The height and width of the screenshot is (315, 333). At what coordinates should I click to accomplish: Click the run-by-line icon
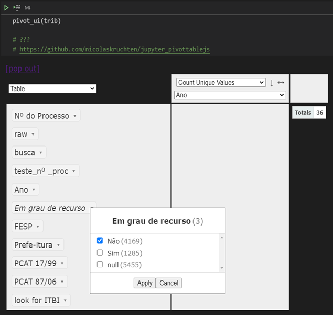coord(17,8)
